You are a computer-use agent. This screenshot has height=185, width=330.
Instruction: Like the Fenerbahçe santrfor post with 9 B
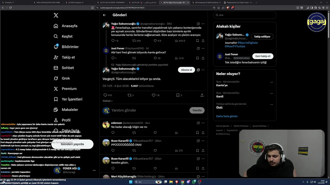pos(157,41)
